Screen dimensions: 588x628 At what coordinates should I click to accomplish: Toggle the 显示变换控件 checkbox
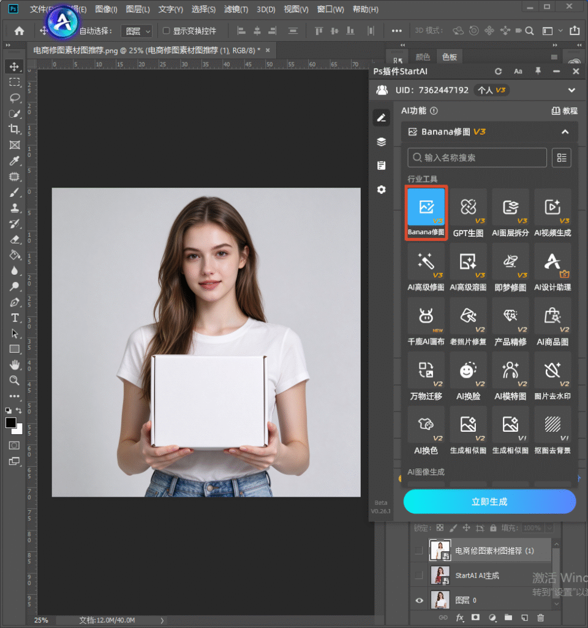[x=167, y=31]
